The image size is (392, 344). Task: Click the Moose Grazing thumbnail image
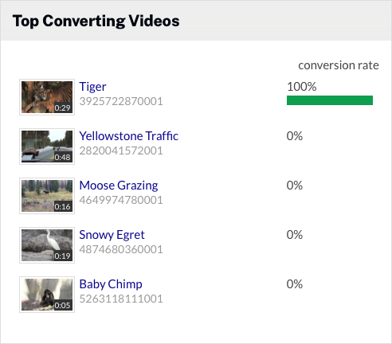(47, 196)
